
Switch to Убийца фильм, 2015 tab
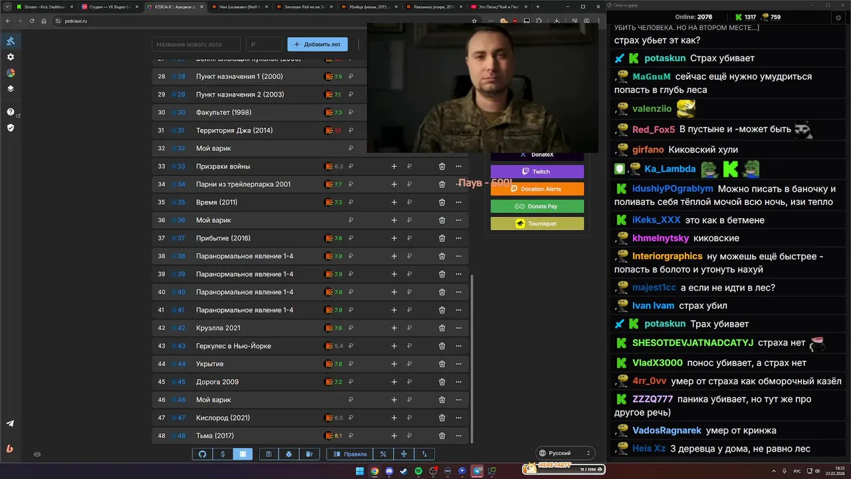click(369, 7)
